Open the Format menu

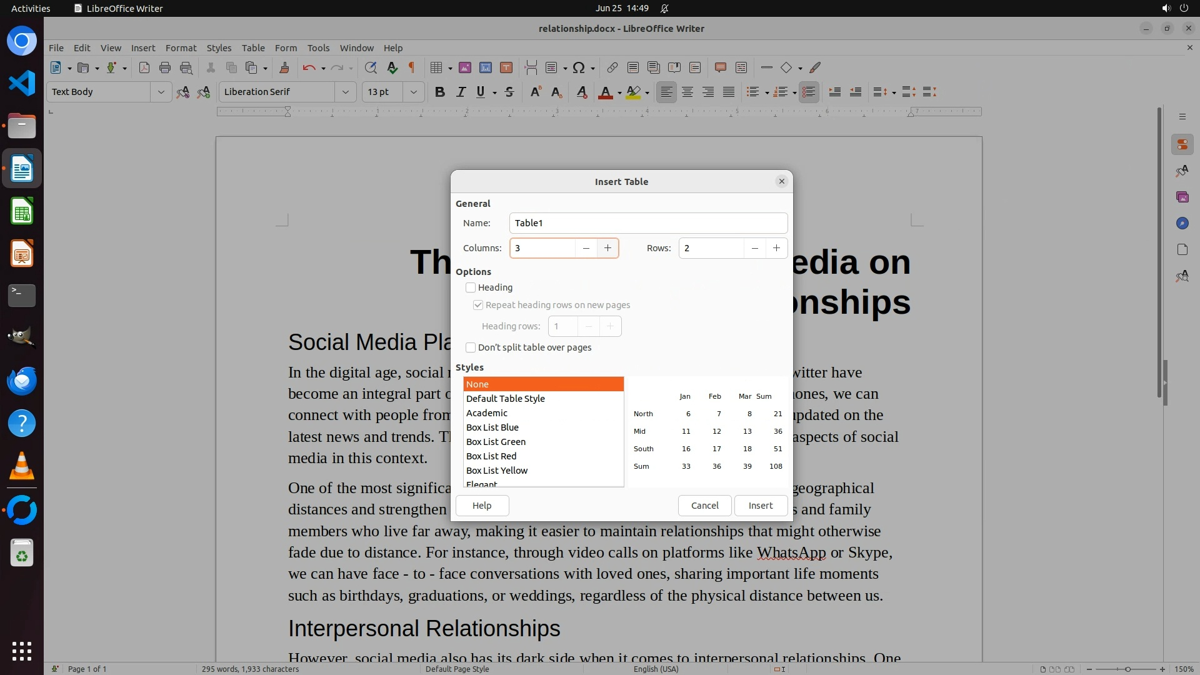pyautogui.click(x=181, y=48)
